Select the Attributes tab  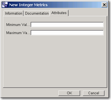tap(59, 13)
